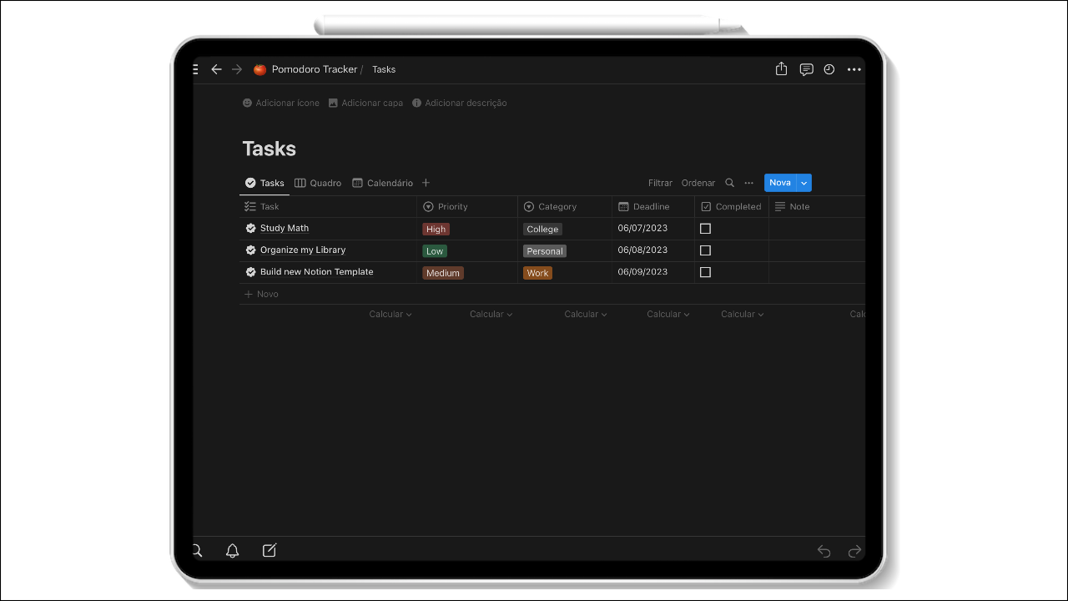
Task: Open the top-right three-dot page menu
Action: (854, 70)
